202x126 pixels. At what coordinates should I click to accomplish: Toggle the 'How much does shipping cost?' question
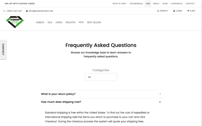pos(61,102)
